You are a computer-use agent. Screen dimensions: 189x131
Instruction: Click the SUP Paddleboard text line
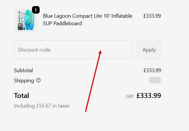point(62,23)
